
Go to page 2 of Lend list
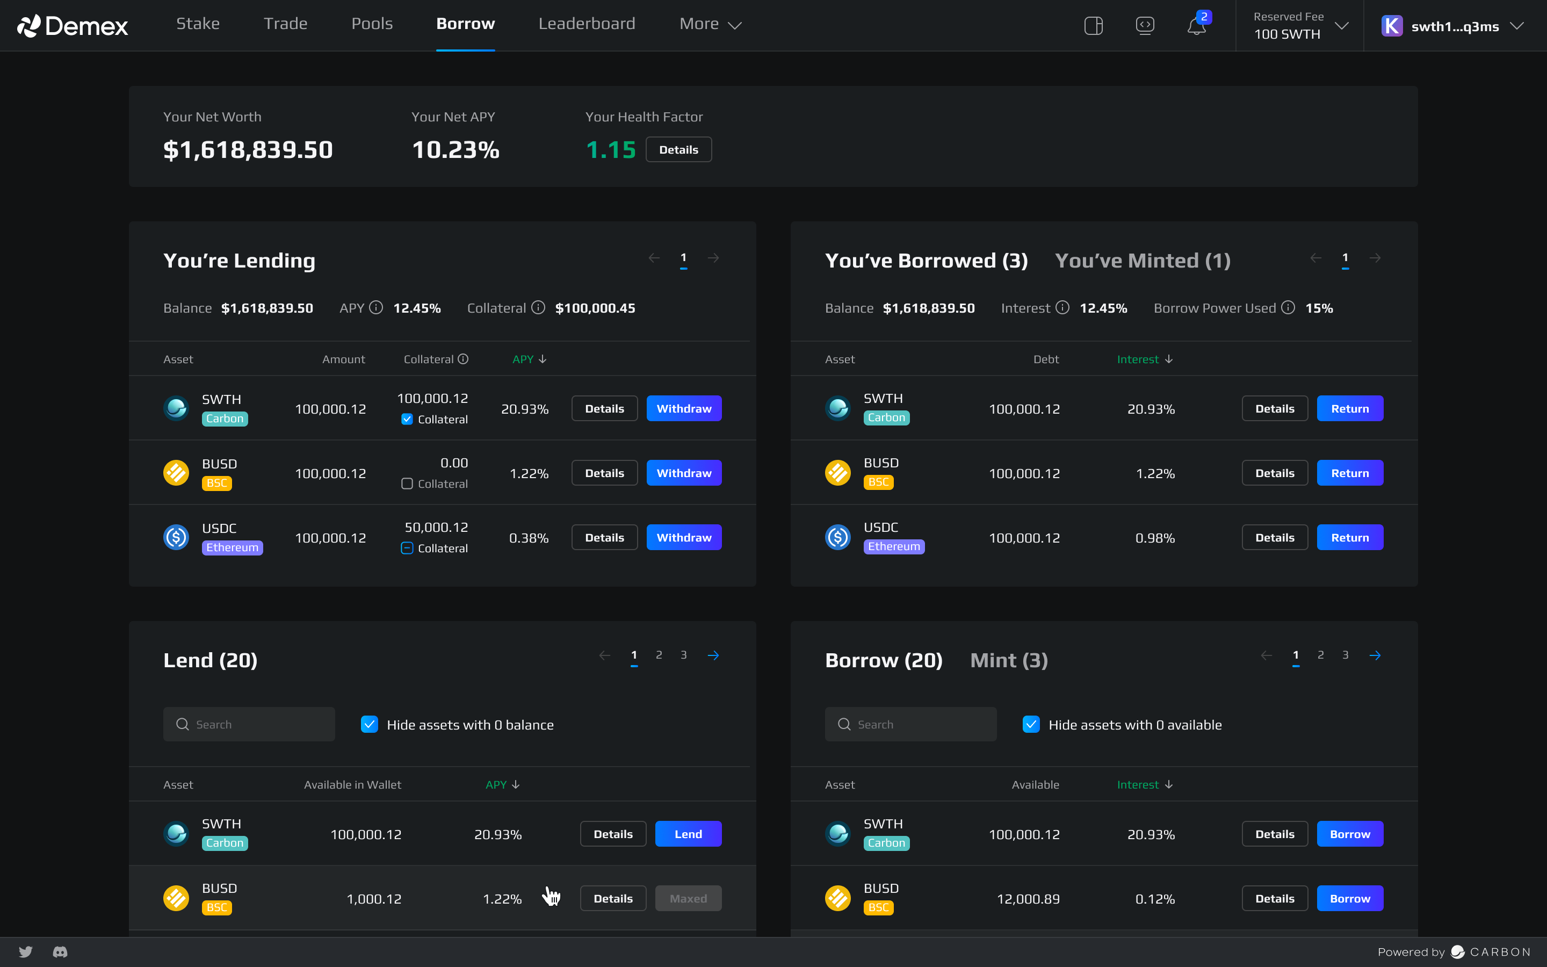tap(659, 655)
